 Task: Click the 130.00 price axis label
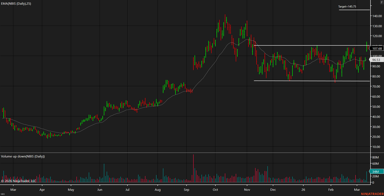pyautogui.click(x=377, y=26)
